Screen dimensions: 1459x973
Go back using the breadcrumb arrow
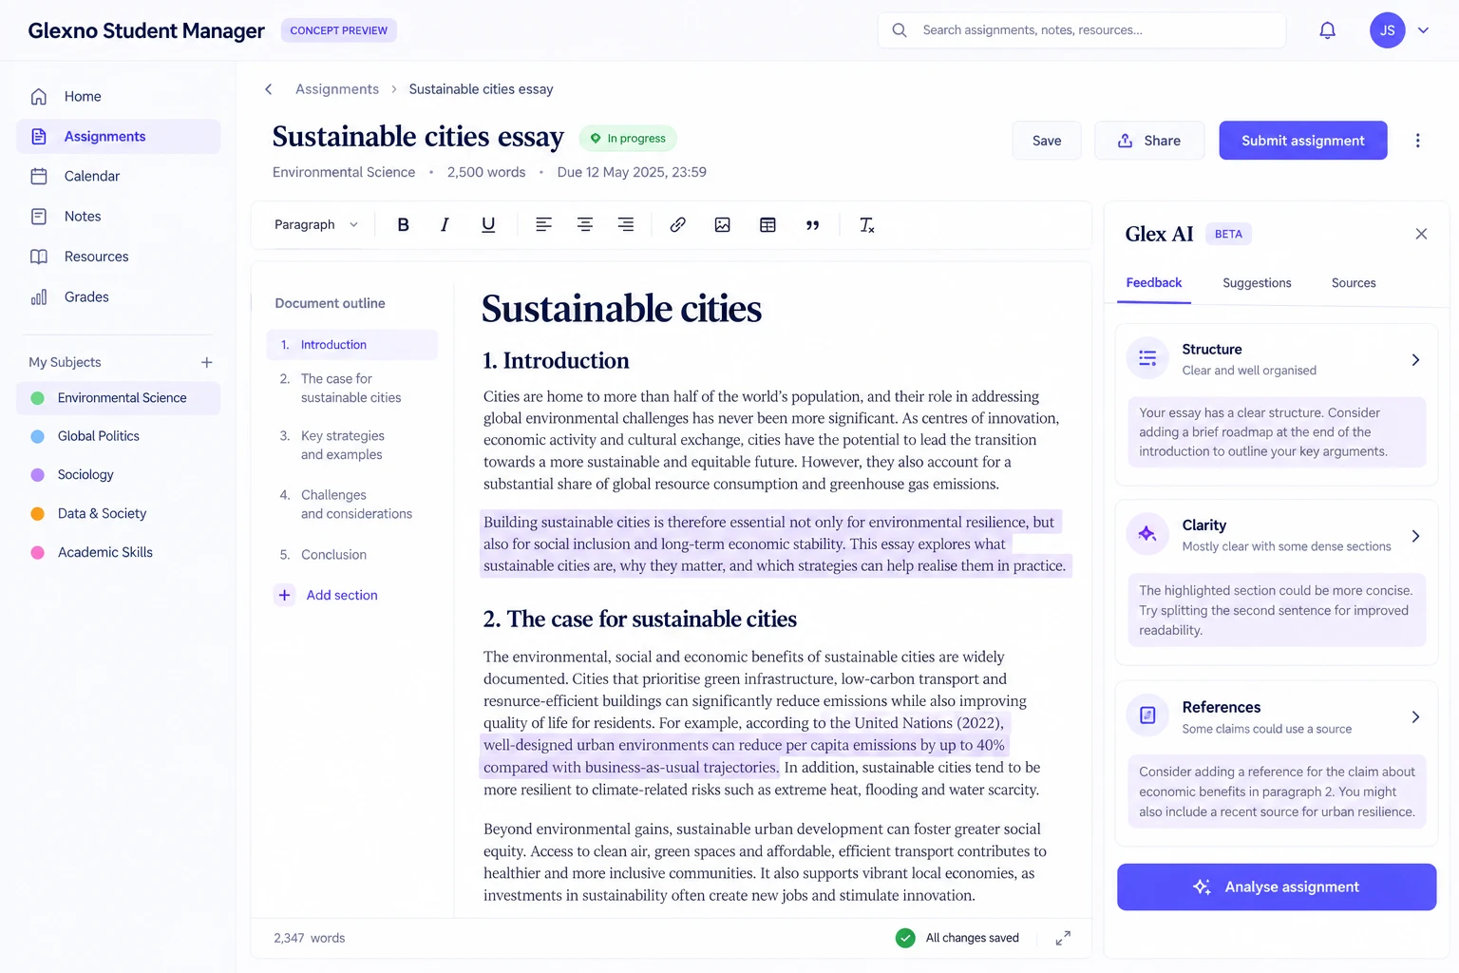click(x=269, y=89)
